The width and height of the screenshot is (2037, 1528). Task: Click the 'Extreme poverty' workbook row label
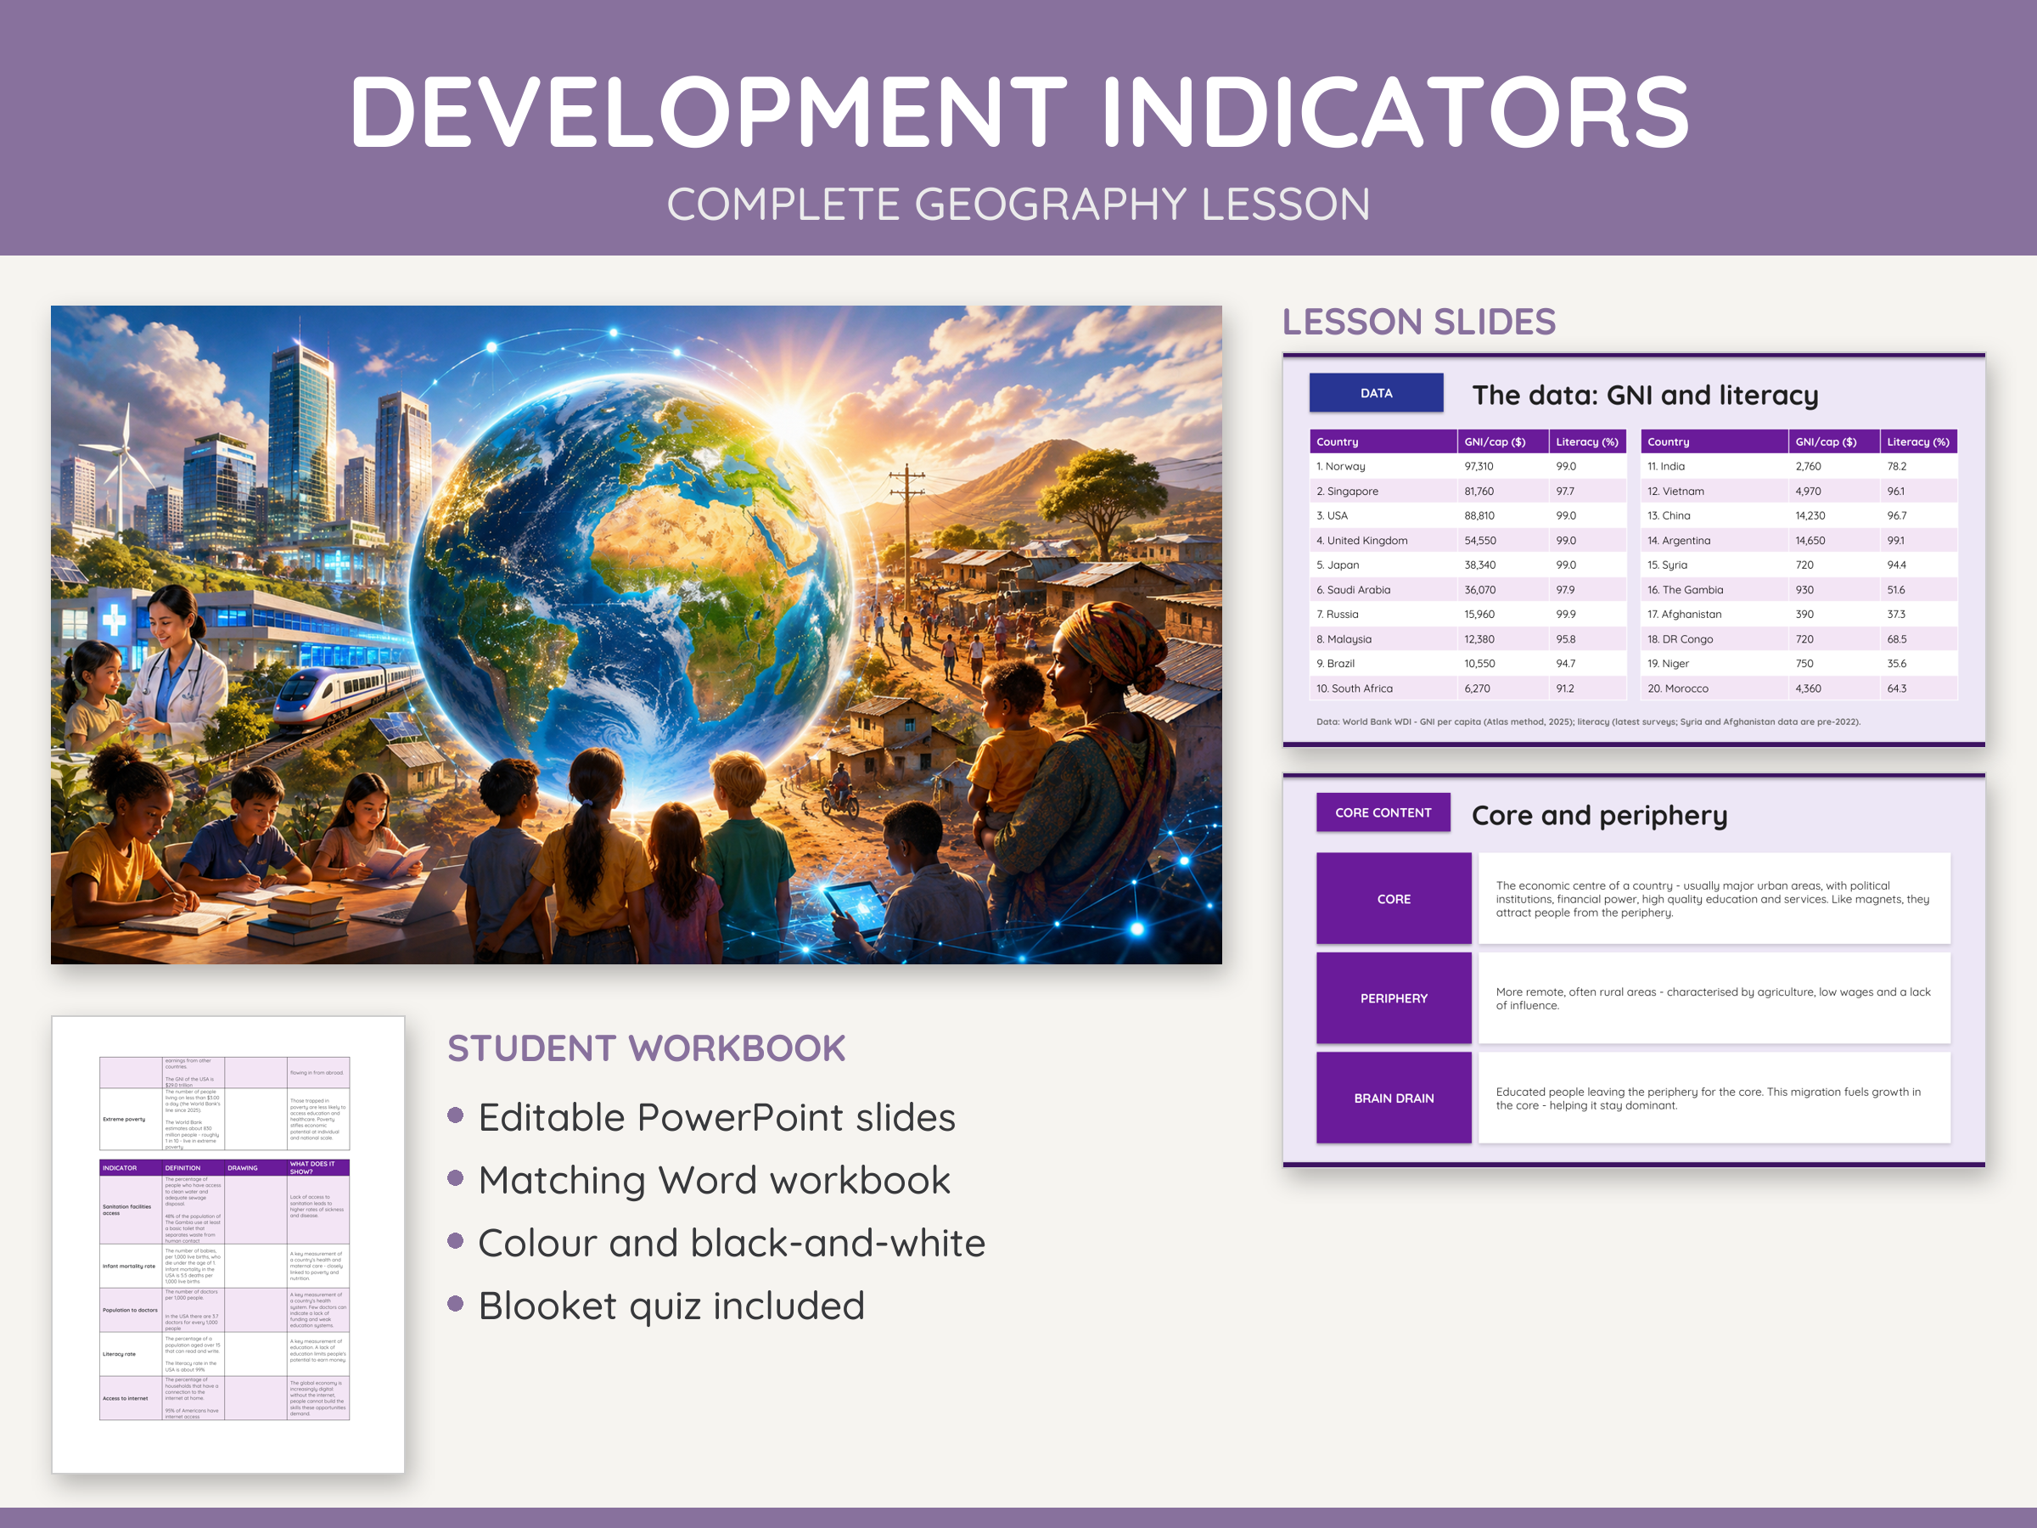point(124,1119)
